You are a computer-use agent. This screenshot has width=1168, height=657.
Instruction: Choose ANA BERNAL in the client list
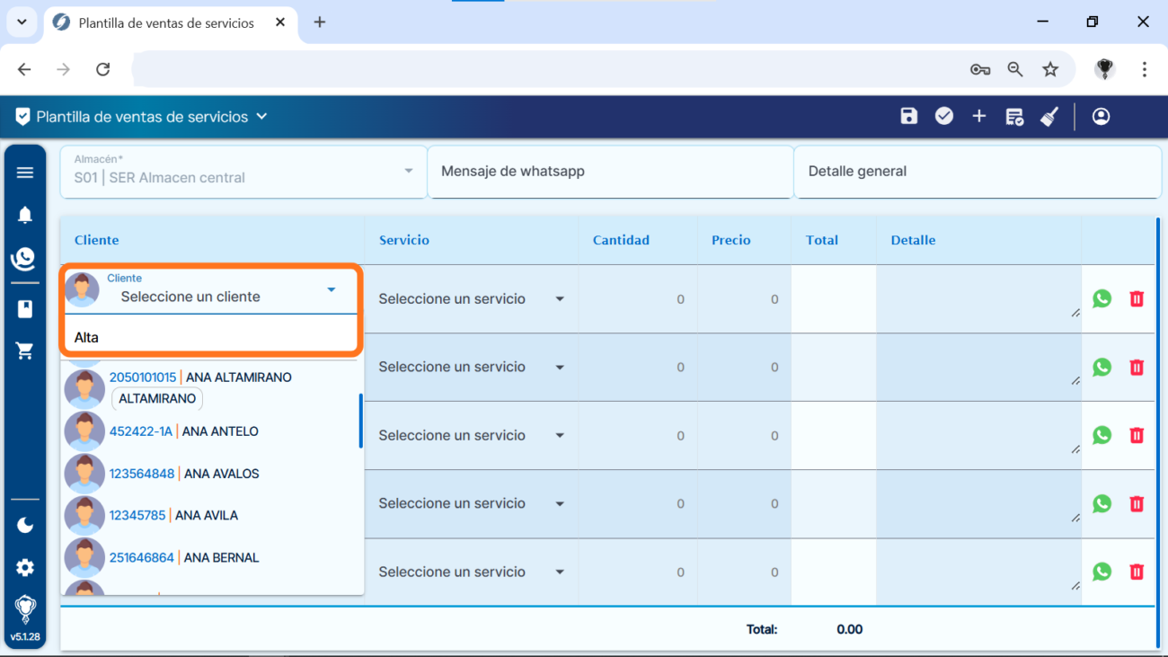pyautogui.click(x=221, y=557)
